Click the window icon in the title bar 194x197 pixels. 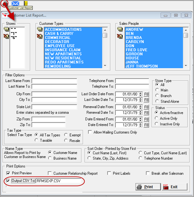point(4,15)
